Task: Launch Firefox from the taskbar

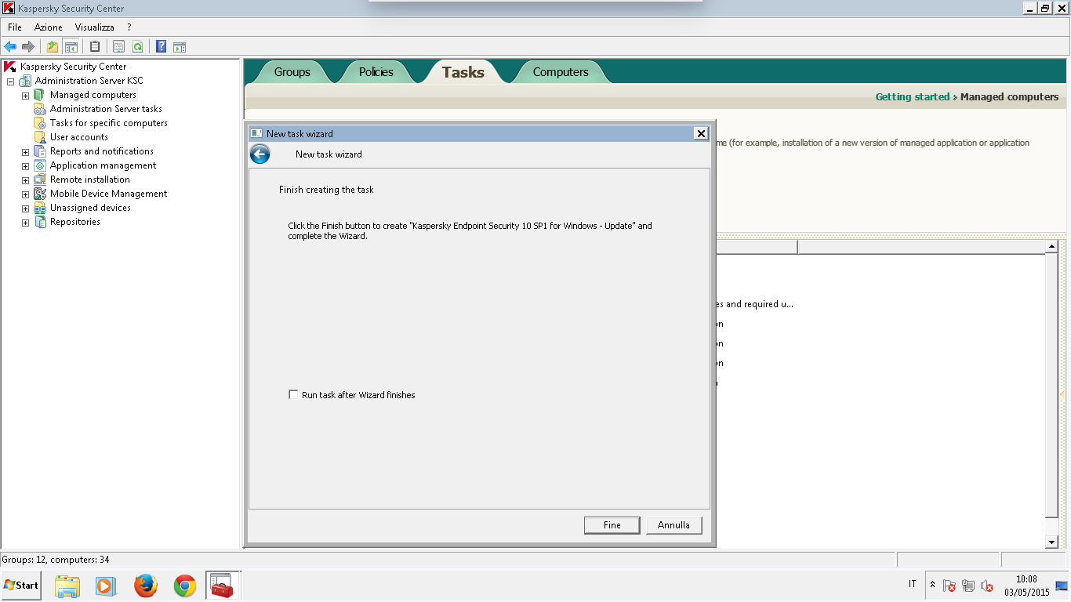Action: click(x=146, y=586)
